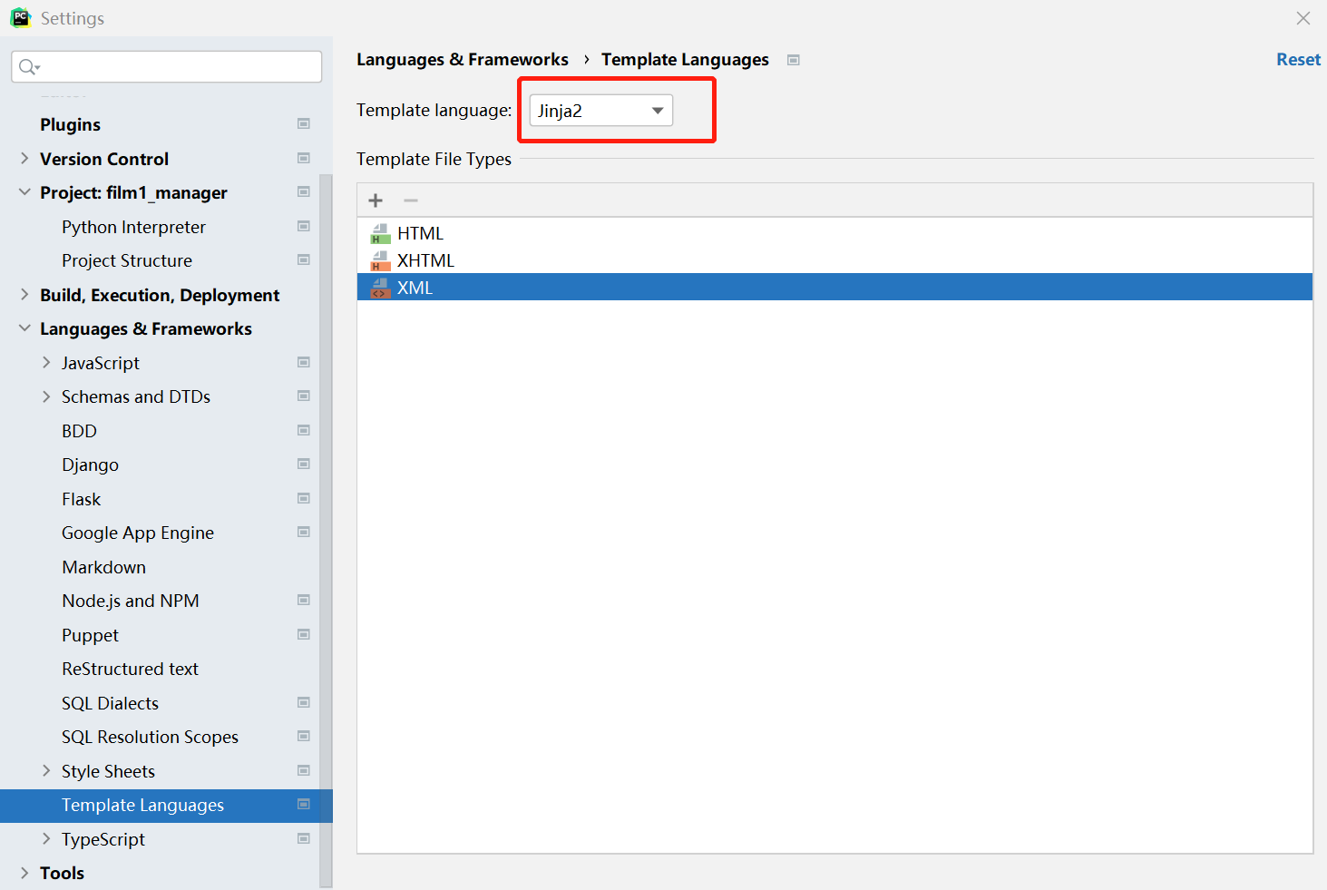Screen dimensions: 1327x890
Task: Open the Django settings page
Action: click(90, 465)
